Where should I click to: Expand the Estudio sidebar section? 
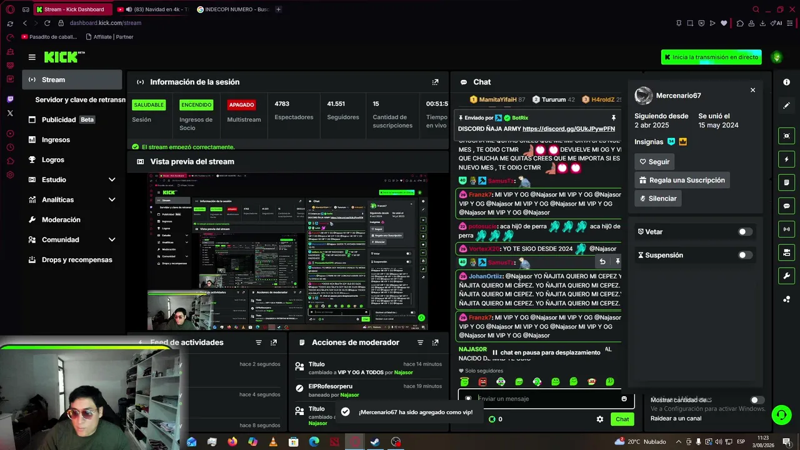click(112, 180)
